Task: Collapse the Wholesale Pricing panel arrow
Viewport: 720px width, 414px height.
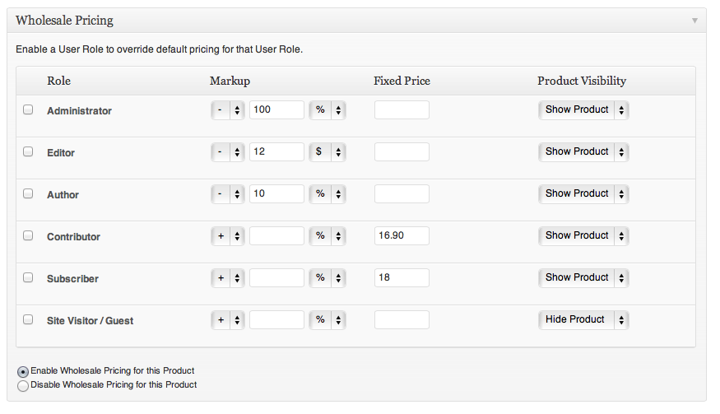Action: pyautogui.click(x=694, y=21)
